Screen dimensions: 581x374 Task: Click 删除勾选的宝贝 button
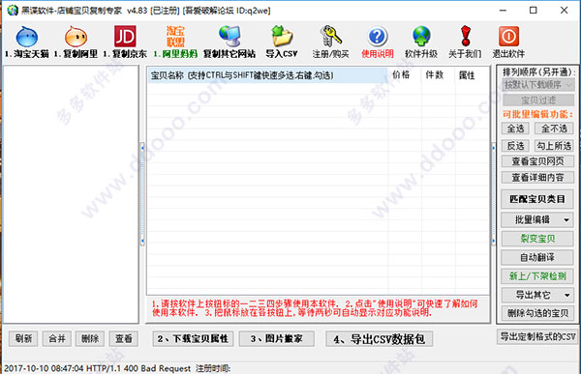pos(537,313)
